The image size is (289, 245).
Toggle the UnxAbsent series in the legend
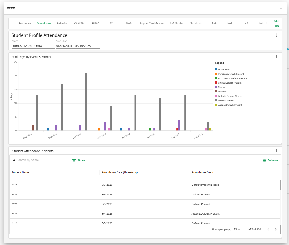224,69
